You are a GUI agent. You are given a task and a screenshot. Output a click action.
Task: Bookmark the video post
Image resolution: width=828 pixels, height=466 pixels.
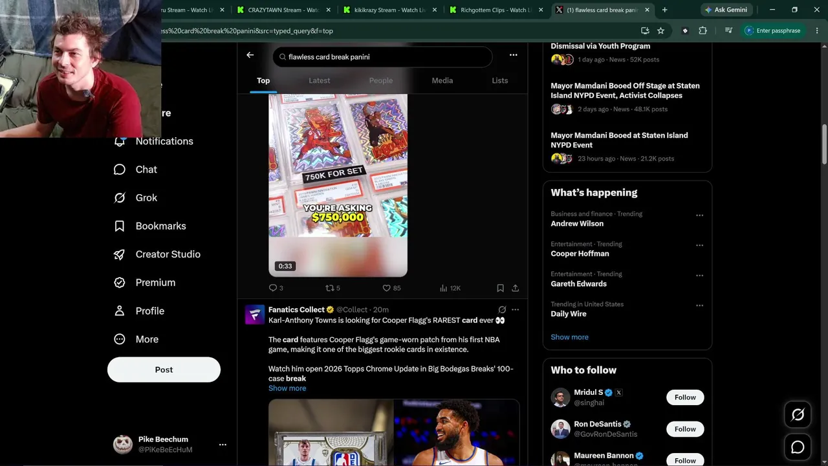coord(500,288)
